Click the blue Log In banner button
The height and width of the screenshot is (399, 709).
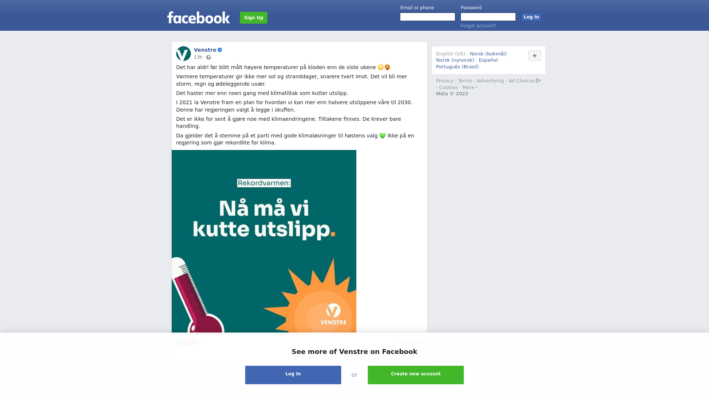(x=293, y=375)
